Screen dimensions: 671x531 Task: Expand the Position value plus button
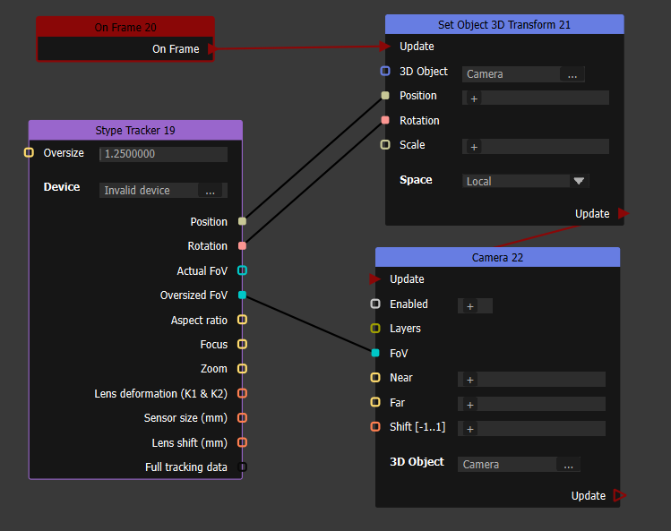tap(474, 98)
